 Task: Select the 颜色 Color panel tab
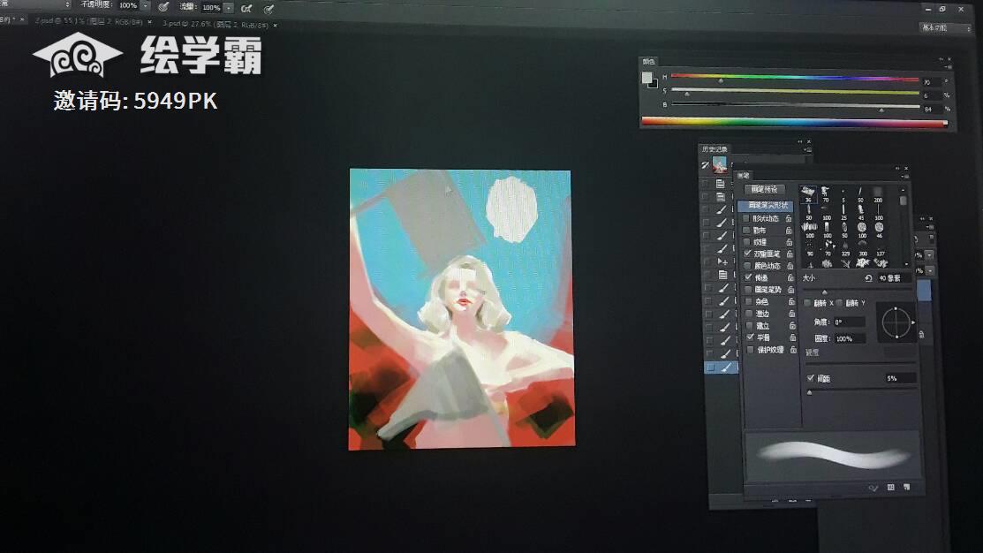(x=649, y=62)
